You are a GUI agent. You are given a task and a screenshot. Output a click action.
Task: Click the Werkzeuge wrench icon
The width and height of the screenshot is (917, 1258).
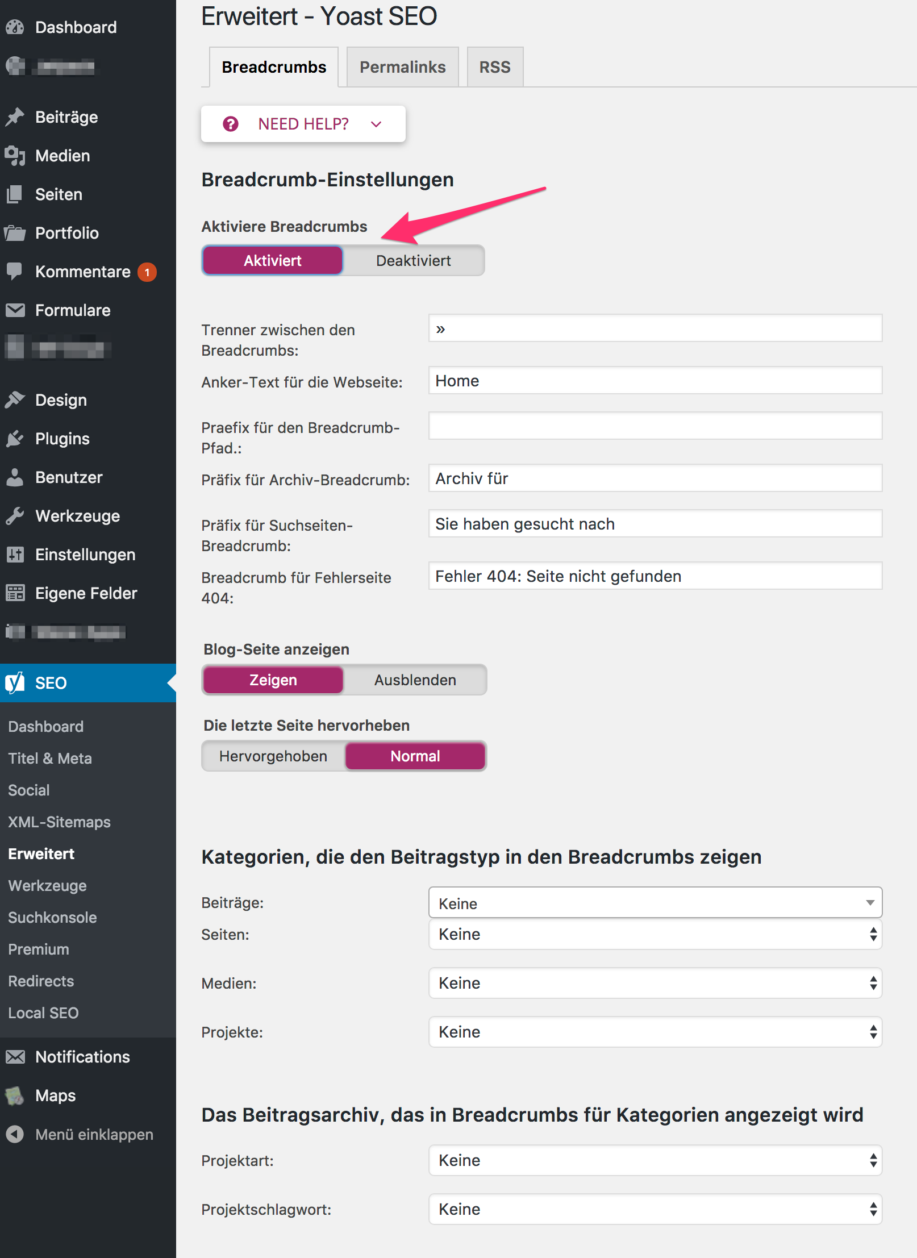(15, 516)
